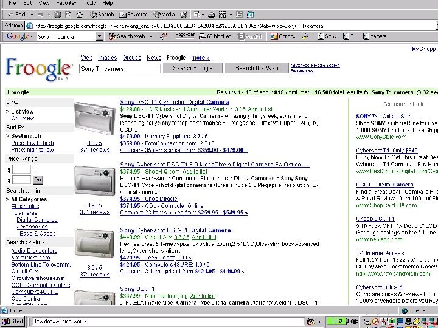Stop page loading with the Stop icon
The image size is (438, 328).
pos(57,14)
